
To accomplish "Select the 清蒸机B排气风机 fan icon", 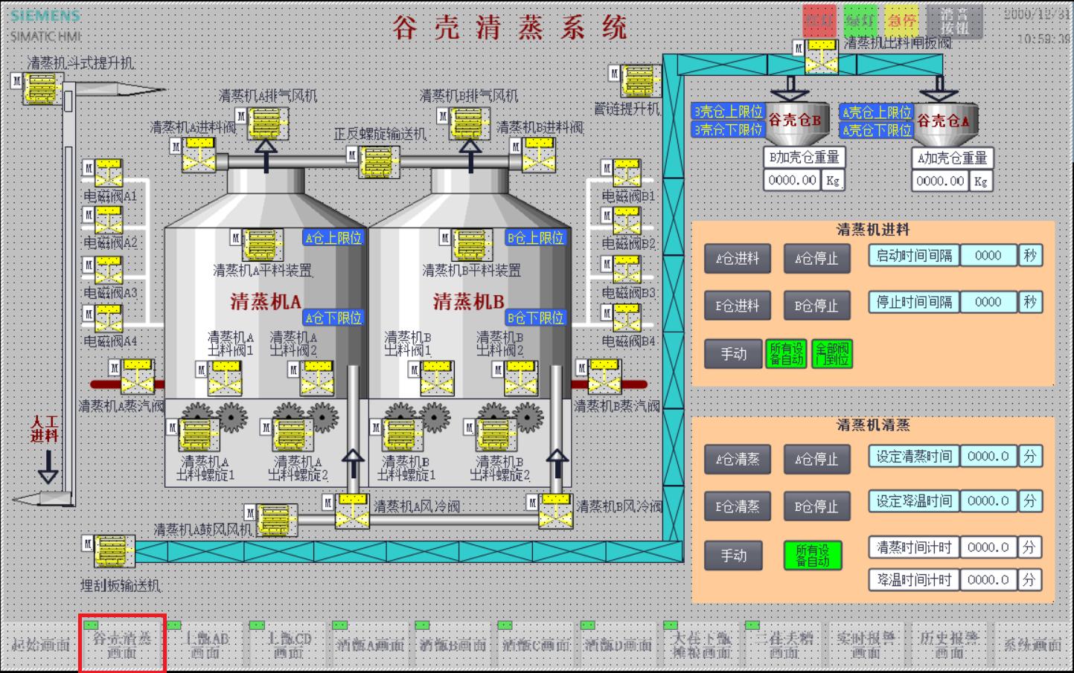I will click(x=469, y=124).
